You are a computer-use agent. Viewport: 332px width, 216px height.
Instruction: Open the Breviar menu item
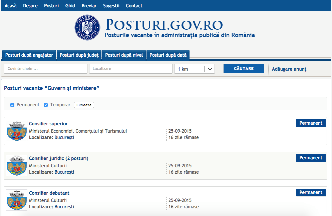[x=89, y=6]
